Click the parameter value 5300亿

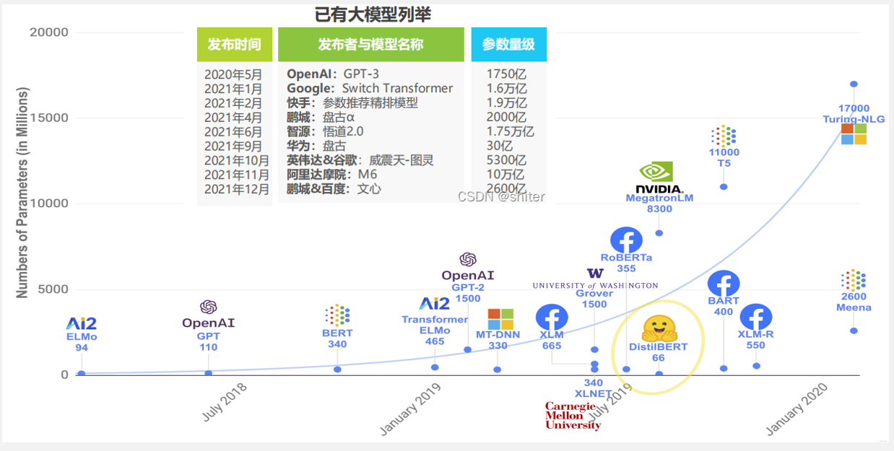pos(506,160)
